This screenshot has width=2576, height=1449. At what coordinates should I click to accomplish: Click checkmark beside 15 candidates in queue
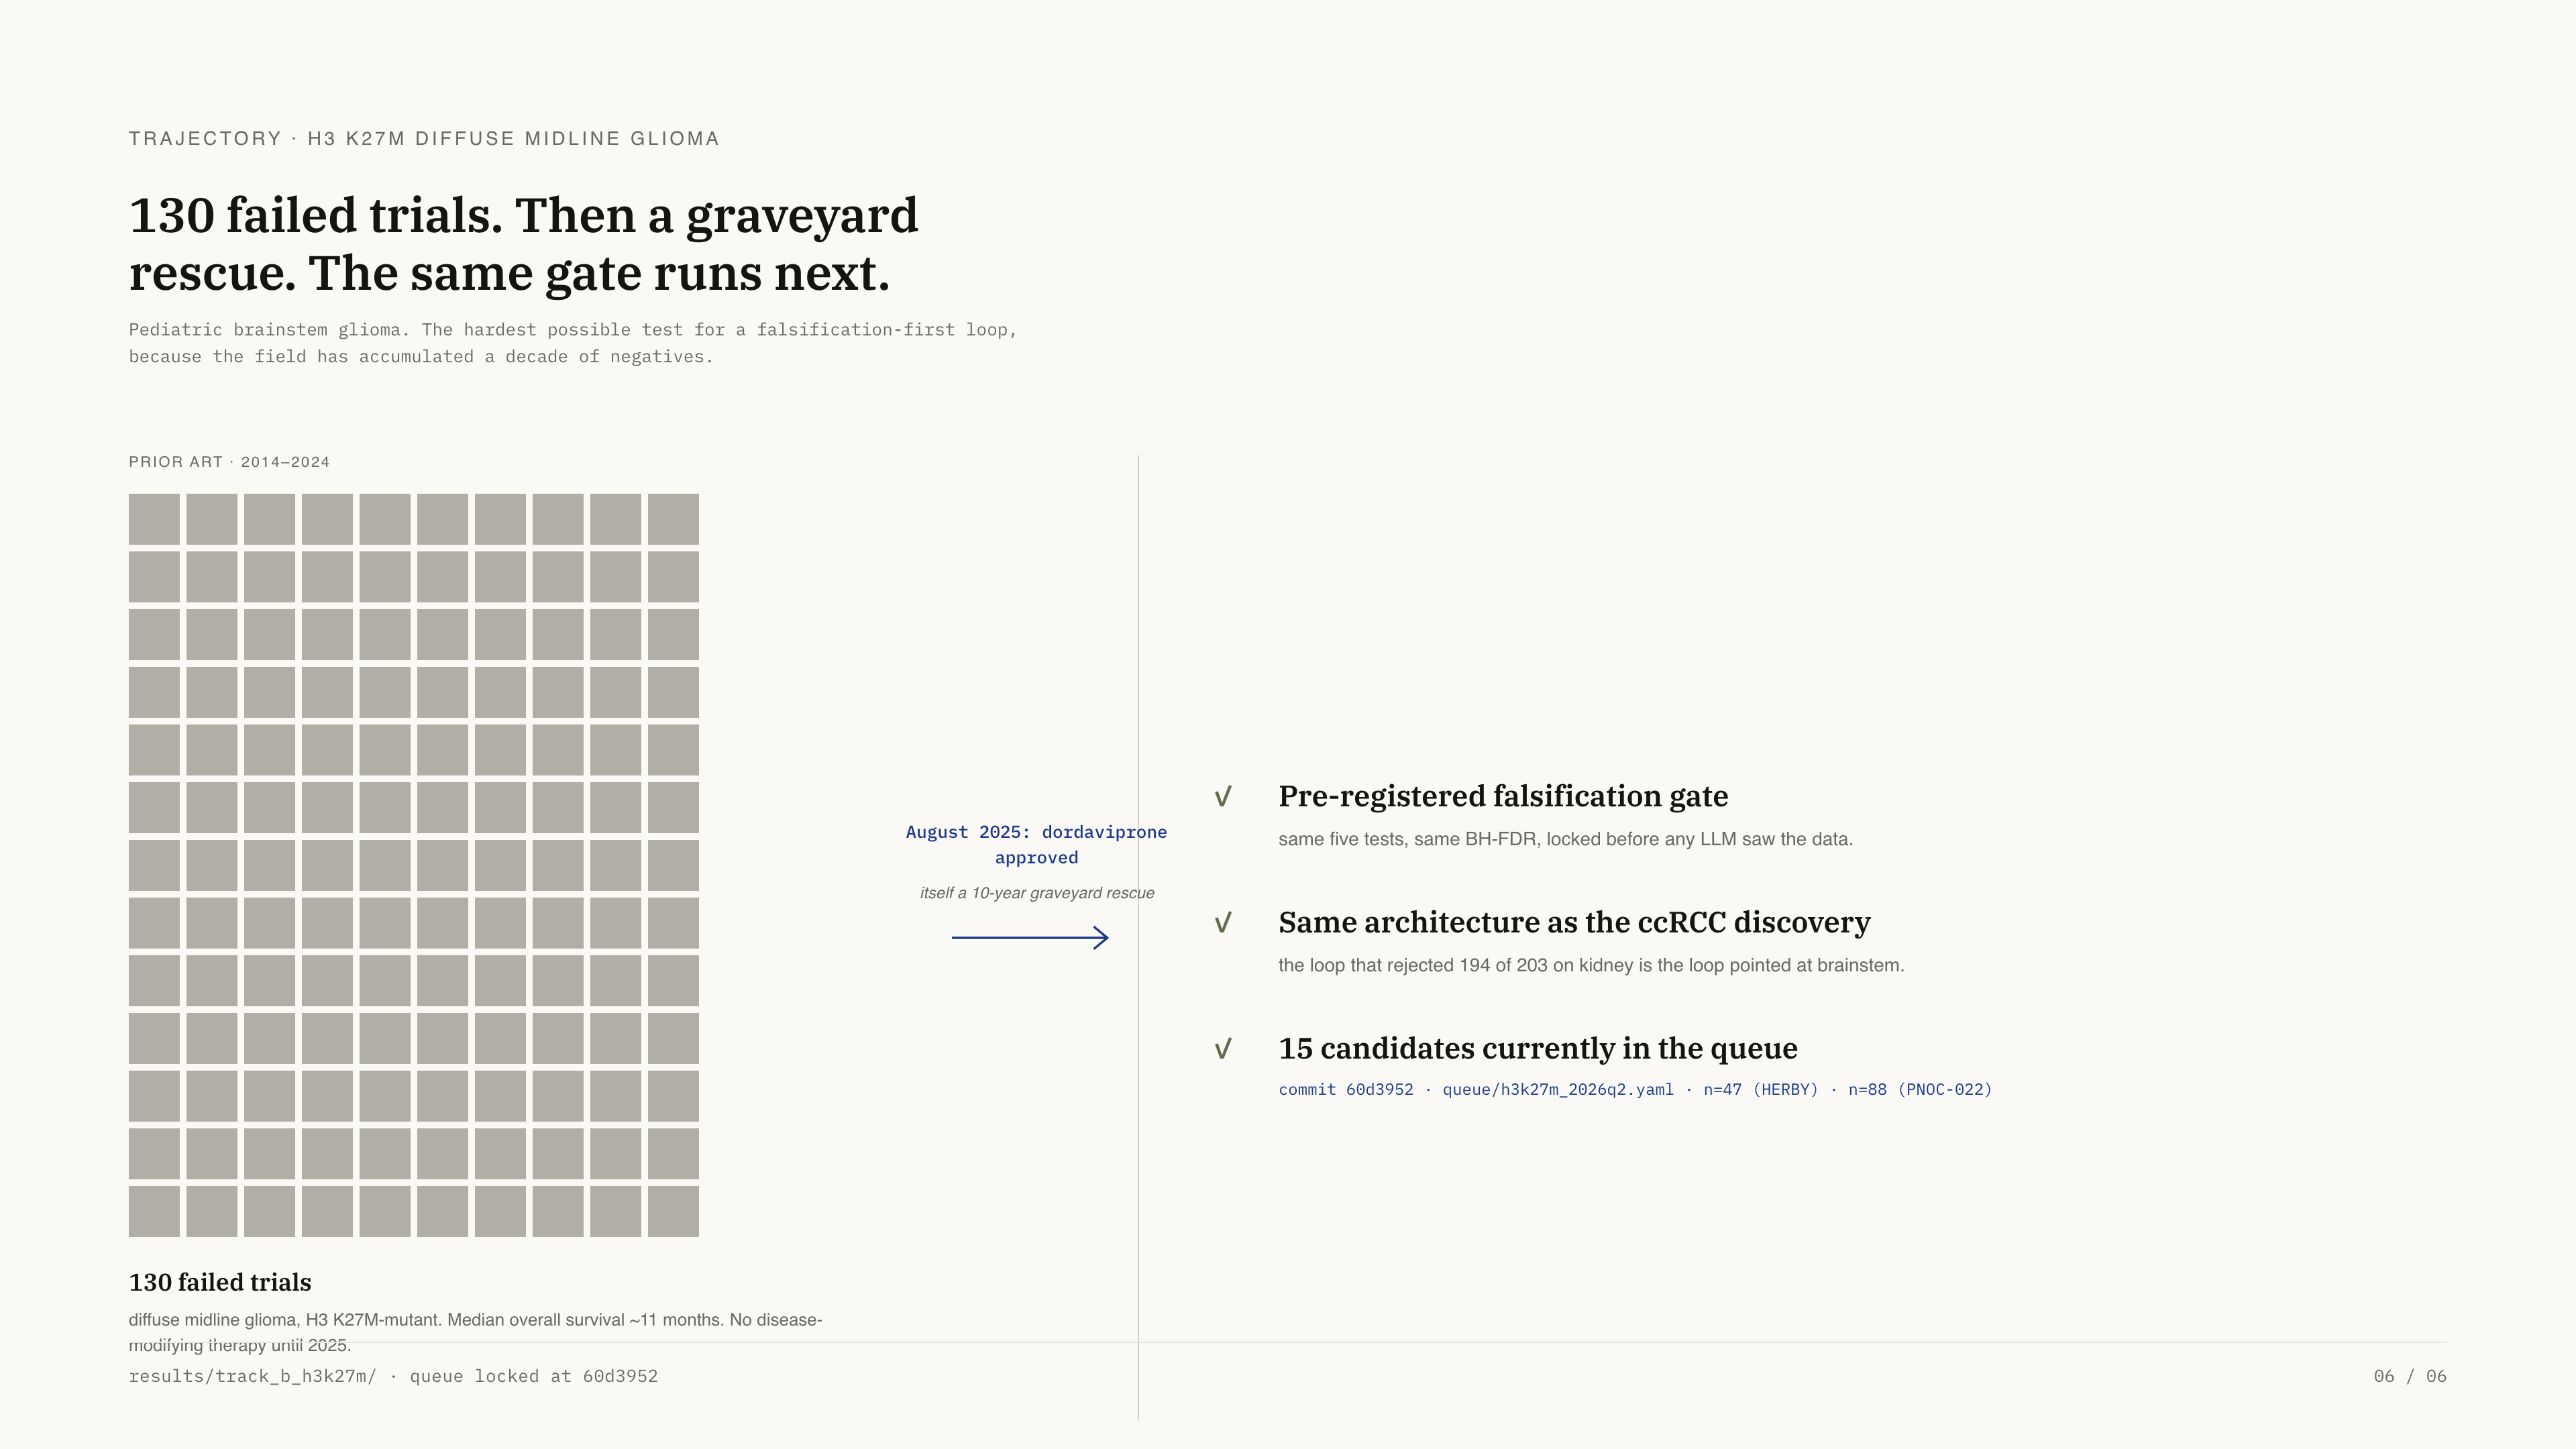click(x=1222, y=1049)
